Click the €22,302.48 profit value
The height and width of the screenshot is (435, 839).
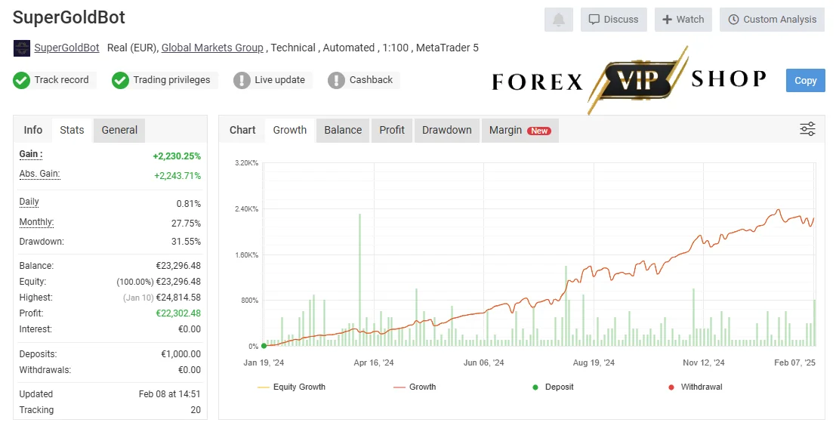click(x=178, y=313)
